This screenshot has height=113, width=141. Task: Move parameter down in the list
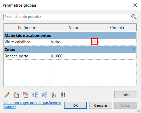coord(44,95)
